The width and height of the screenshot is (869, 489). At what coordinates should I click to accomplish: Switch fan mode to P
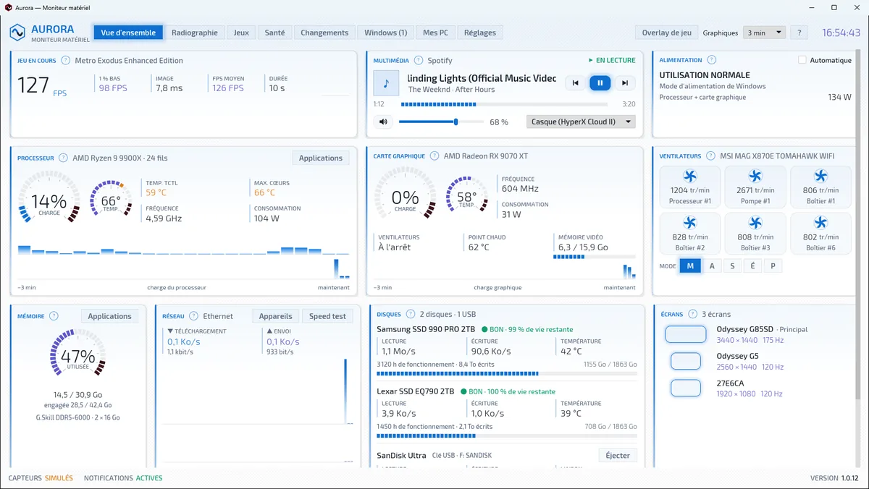tap(773, 266)
